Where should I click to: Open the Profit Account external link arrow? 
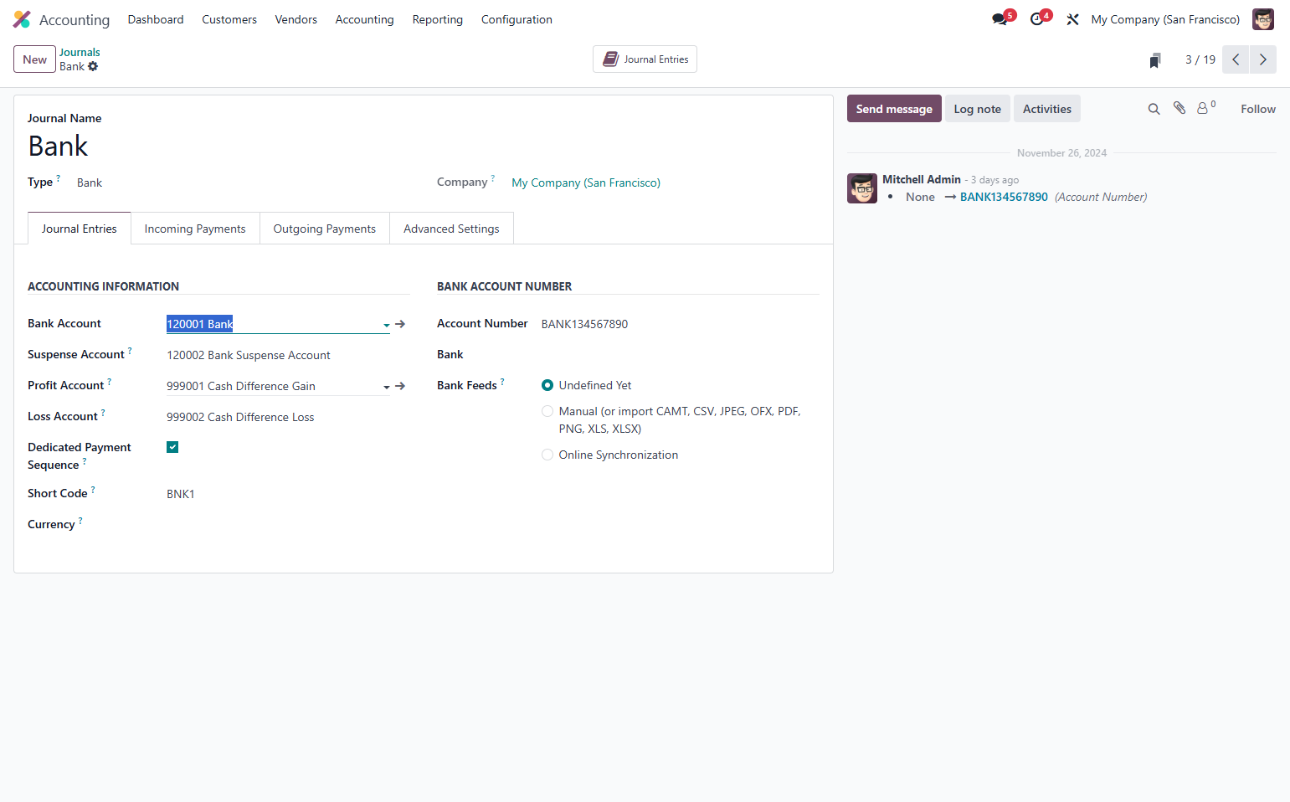[400, 386]
